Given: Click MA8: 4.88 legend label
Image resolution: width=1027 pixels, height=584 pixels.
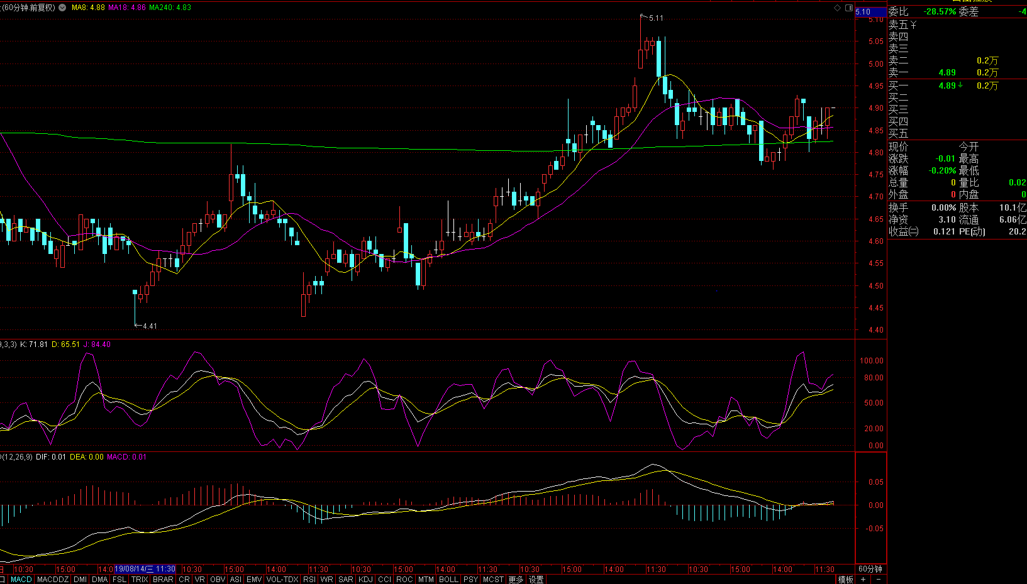Looking at the screenshot, I should click(88, 8).
